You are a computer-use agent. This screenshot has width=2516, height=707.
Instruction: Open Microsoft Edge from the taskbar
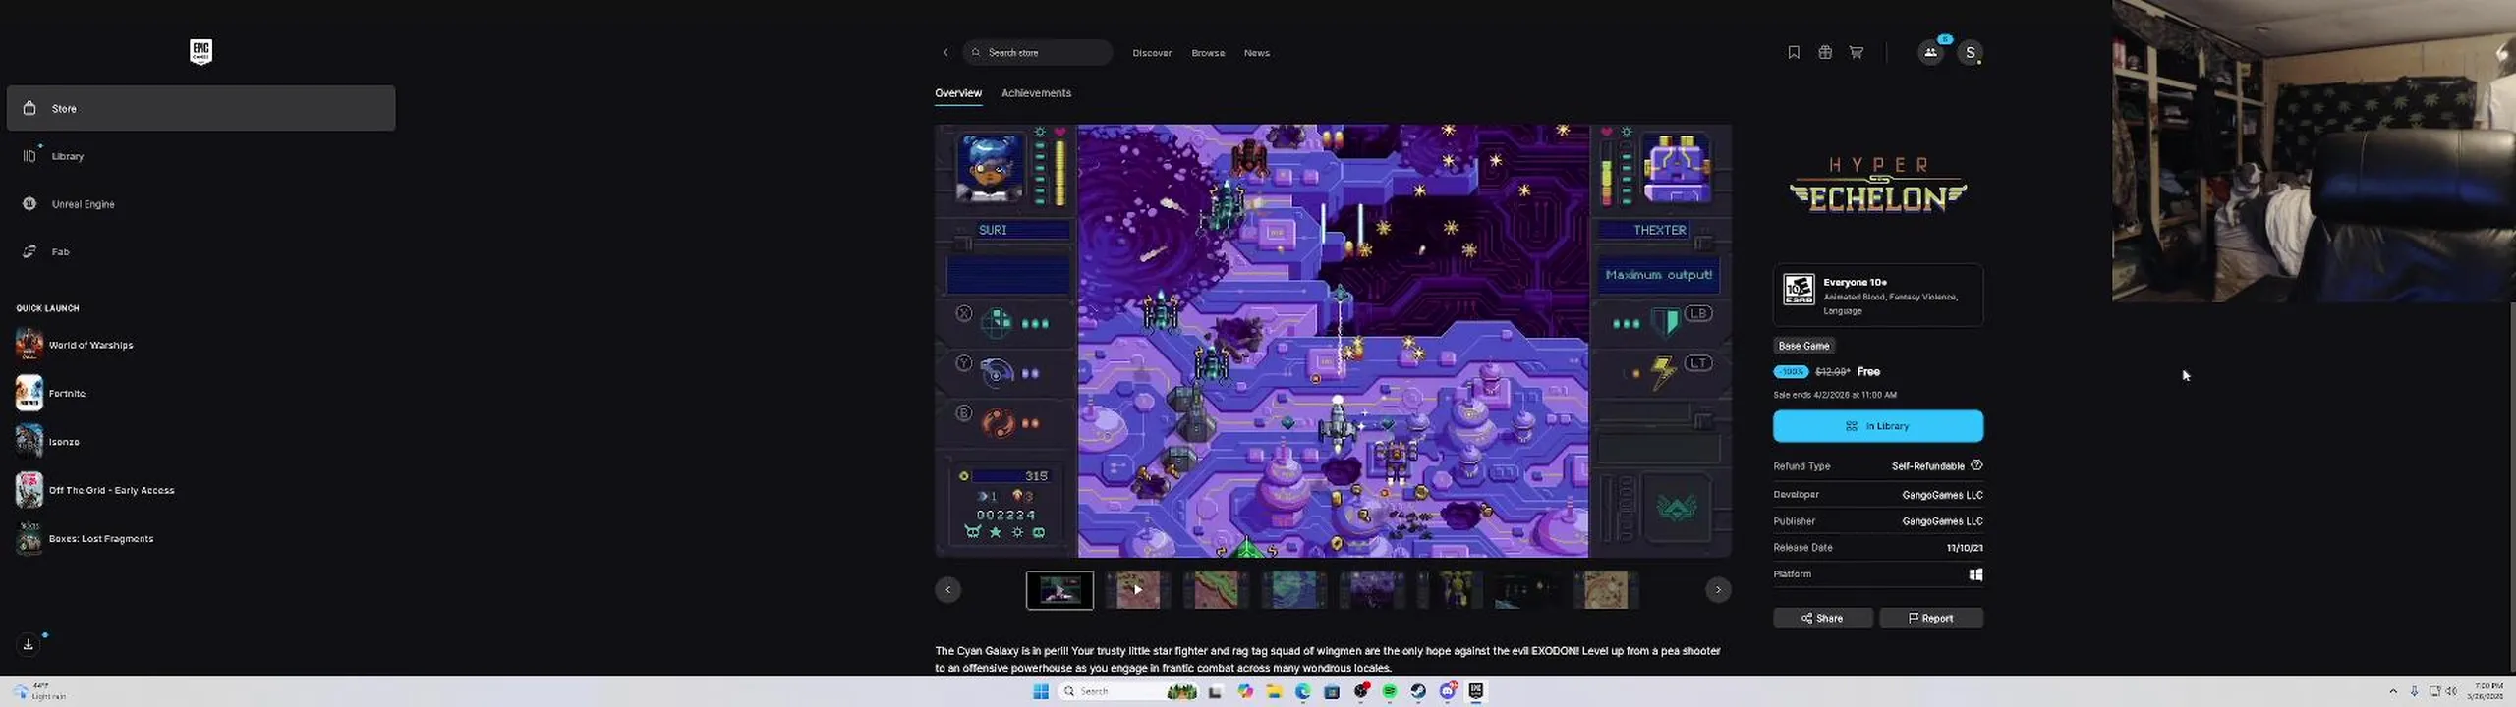(1303, 692)
